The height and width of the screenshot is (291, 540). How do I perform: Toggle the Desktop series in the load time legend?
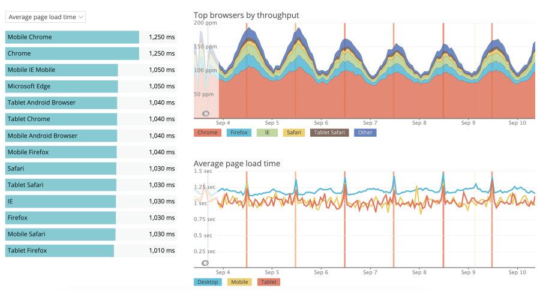(208, 281)
